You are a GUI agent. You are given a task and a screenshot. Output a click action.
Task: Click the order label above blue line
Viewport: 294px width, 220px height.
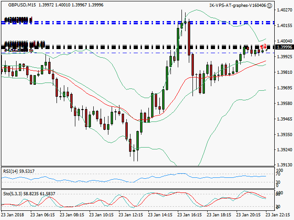coord(18,20)
